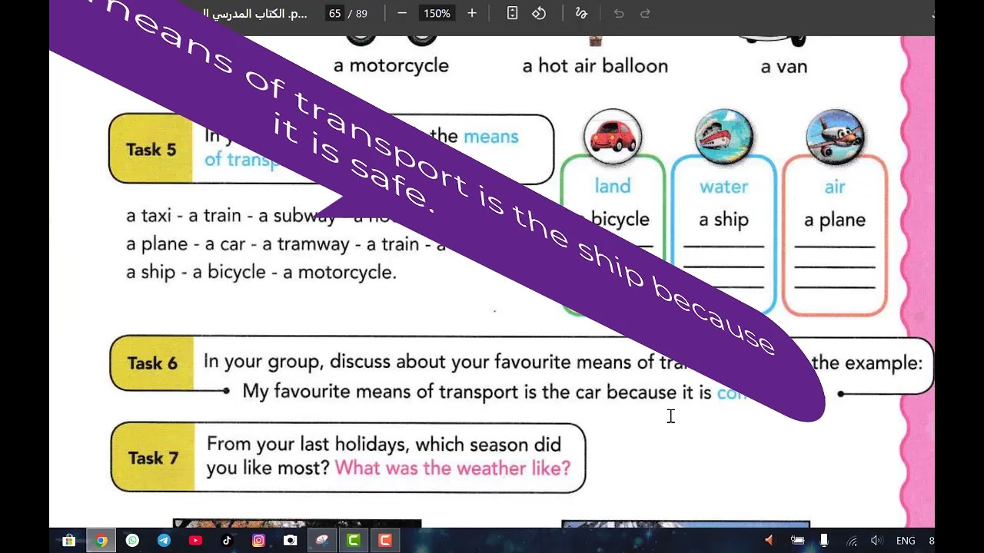Click the zoom in plus button
The height and width of the screenshot is (553, 984).
pos(472,13)
